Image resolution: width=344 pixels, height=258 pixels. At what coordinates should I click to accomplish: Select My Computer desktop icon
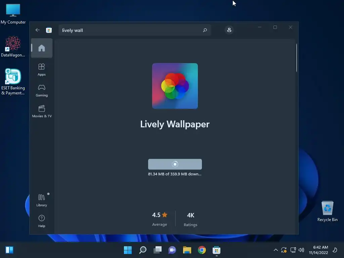point(13,14)
